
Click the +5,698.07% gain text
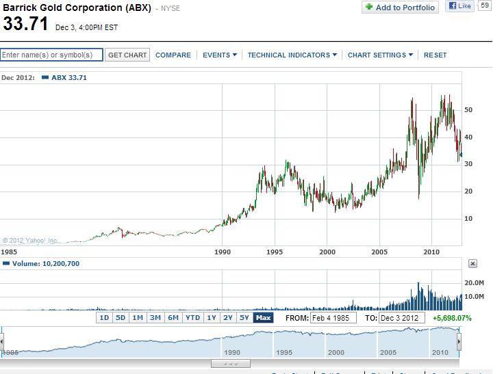point(452,318)
